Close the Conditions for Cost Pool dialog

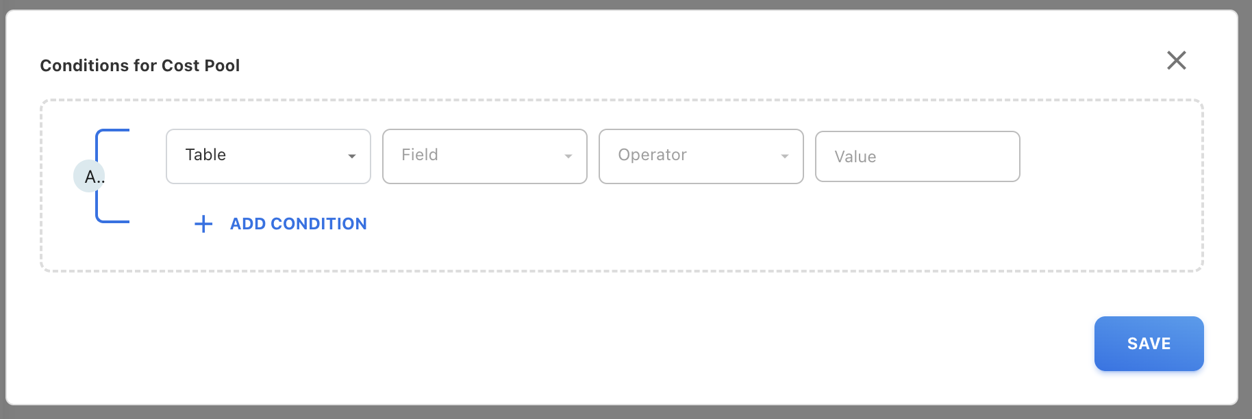(1176, 60)
